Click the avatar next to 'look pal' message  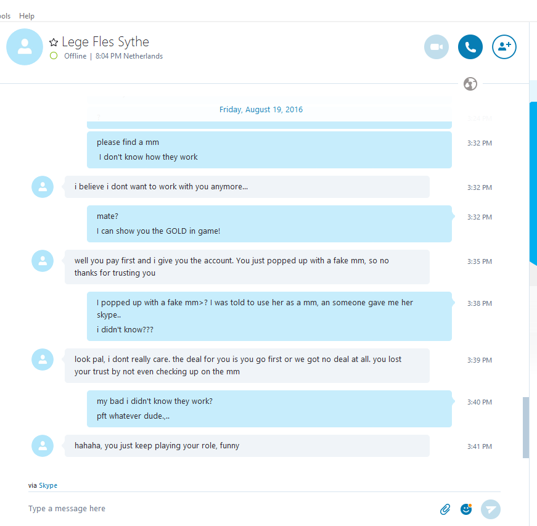coord(43,360)
